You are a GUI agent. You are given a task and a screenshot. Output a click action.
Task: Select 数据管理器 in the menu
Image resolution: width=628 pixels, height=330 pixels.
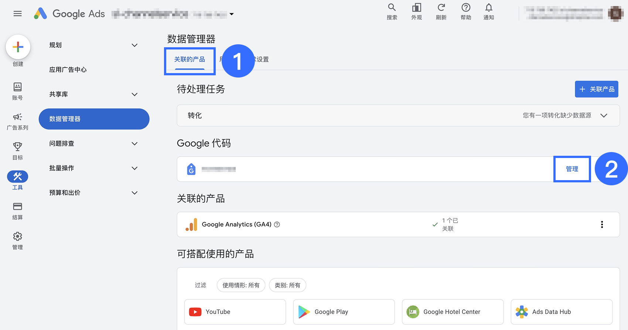(x=94, y=119)
